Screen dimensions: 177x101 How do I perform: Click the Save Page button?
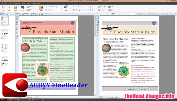tap(45, 14)
